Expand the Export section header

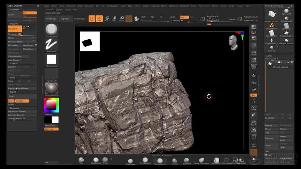(x=21, y=92)
